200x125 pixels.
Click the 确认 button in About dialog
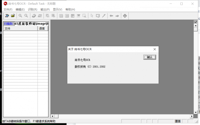tap(150, 57)
